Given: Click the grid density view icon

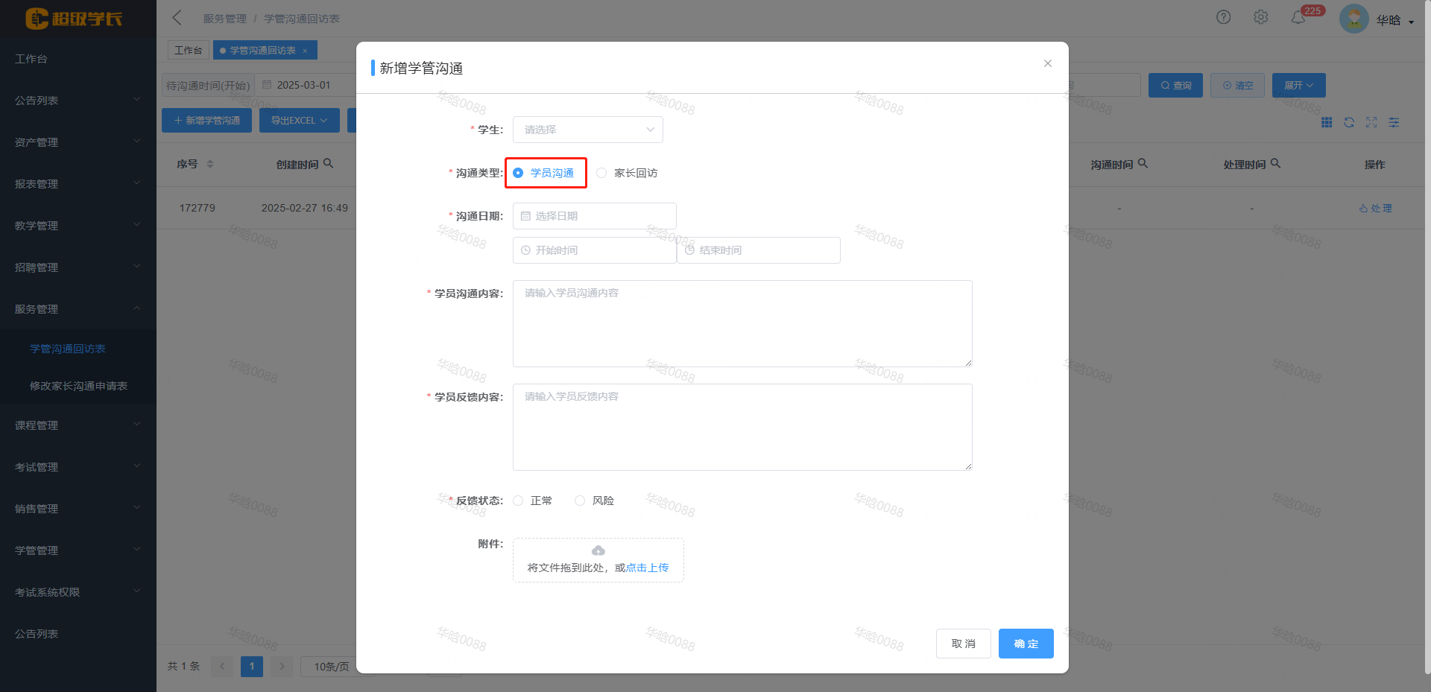Looking at the screenshot, I should [x=1327, y=122].
